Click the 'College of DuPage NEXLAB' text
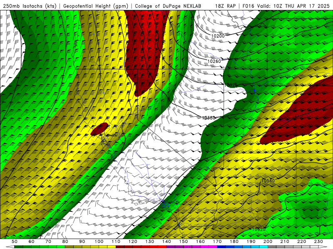 click(x=168, y=6)
